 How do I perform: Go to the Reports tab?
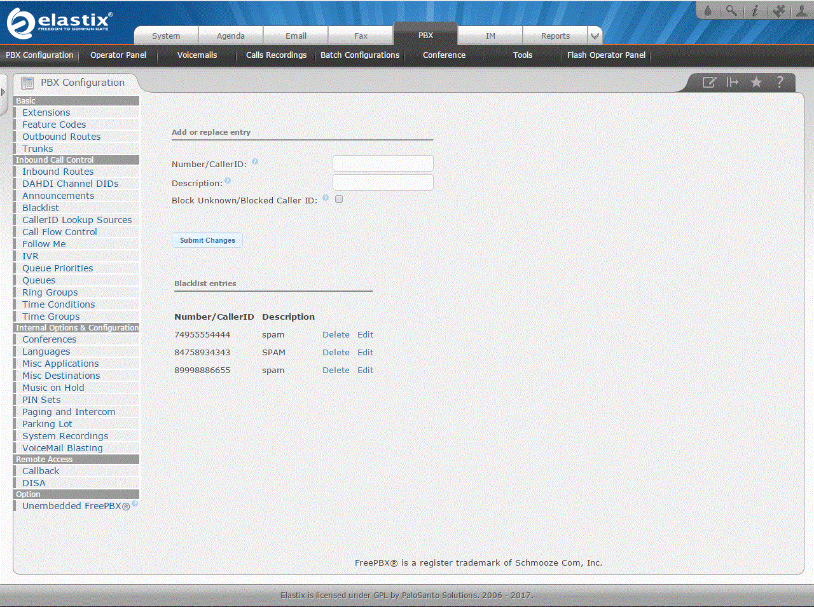coord(555,36)
